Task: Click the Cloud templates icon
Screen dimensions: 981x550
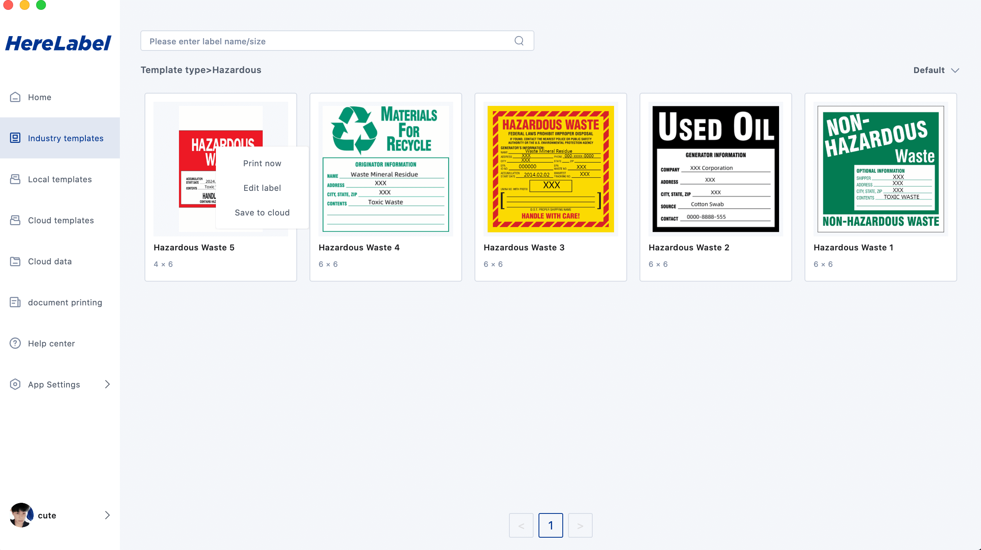Action: [x=15, y=220]
